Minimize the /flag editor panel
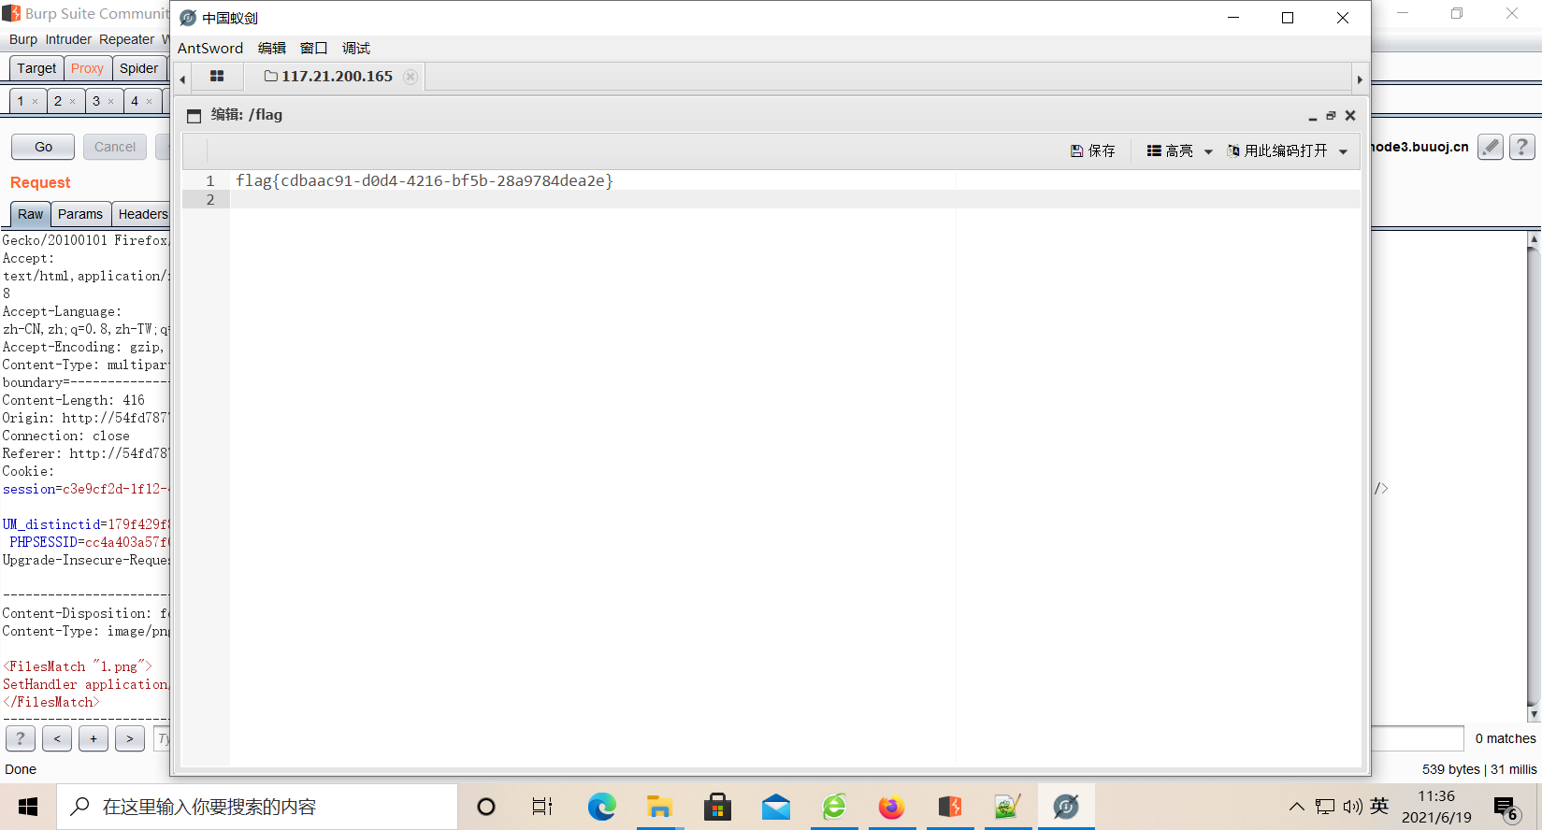This screenshot has height=830, width=1542. [x=1313, y=116]
